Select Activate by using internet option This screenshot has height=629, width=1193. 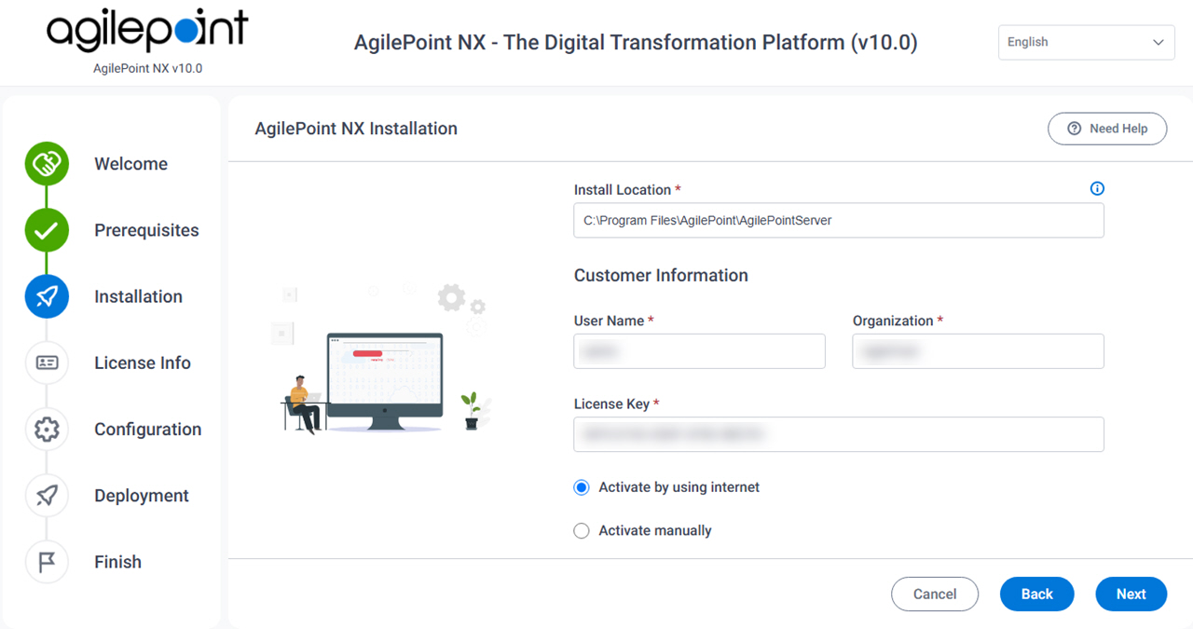click(582, 487)
